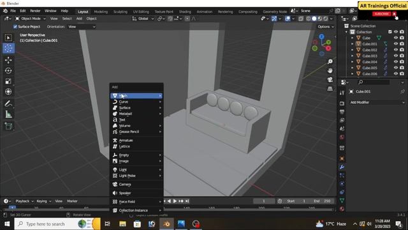
Task: Play animation in timeline
Action: pos(175,201)
